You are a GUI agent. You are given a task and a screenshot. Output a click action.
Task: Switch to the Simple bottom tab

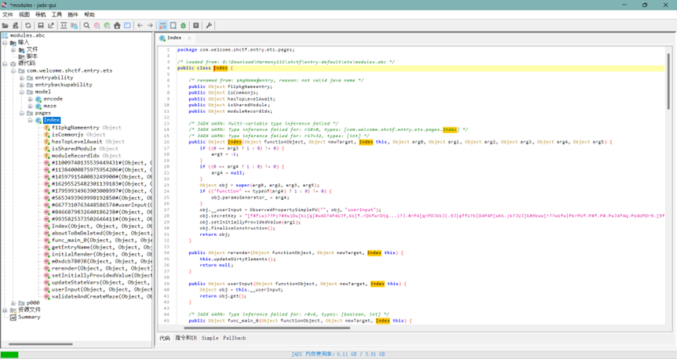click(x=209, y=339)
